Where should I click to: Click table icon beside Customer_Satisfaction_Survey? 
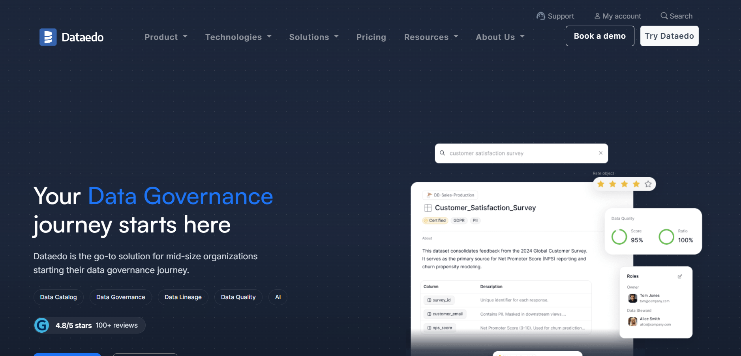428,208
